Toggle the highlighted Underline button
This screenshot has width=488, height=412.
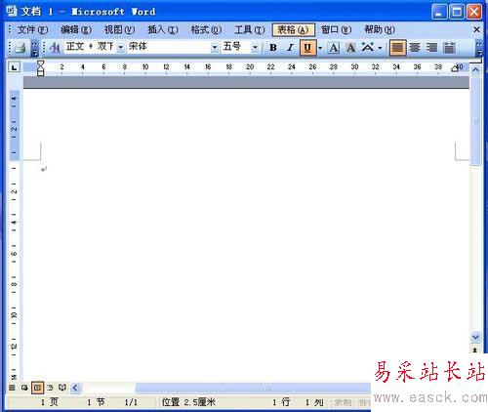pos(307,48)
